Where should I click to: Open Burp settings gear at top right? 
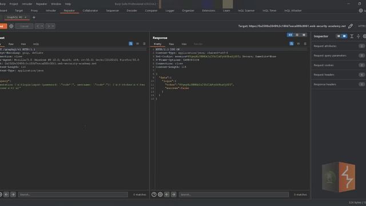click(361, 10)
